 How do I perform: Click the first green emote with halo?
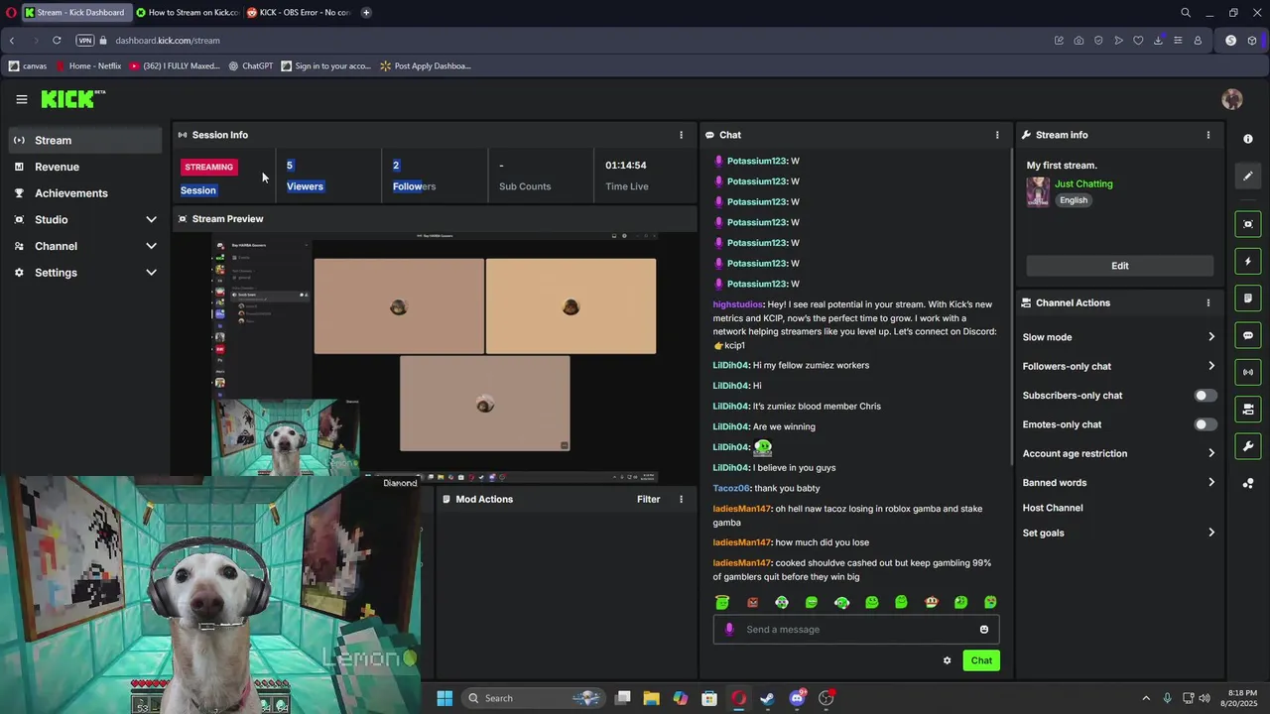(722, 602)
